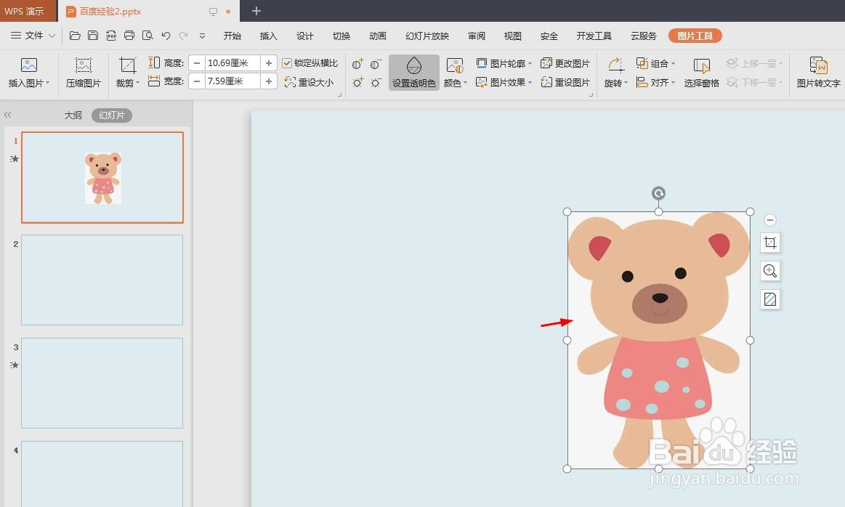Open the 组合 (Group) dropdown
The image size is (845, 507).
(x=656, y=62)
